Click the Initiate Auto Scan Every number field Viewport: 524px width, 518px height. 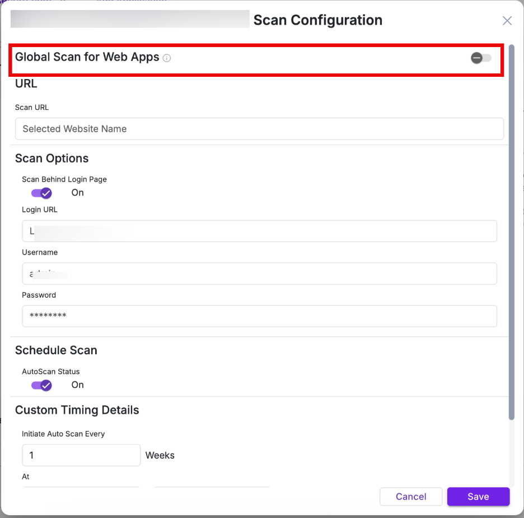click(x=81, y=455)
